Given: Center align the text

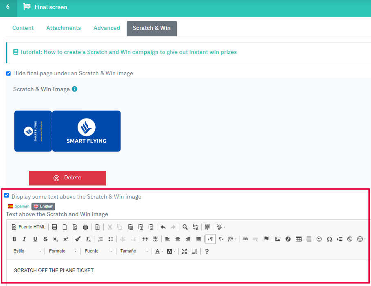Looking at the screenshot, I should pyautogui.click(x=178, y=239).
